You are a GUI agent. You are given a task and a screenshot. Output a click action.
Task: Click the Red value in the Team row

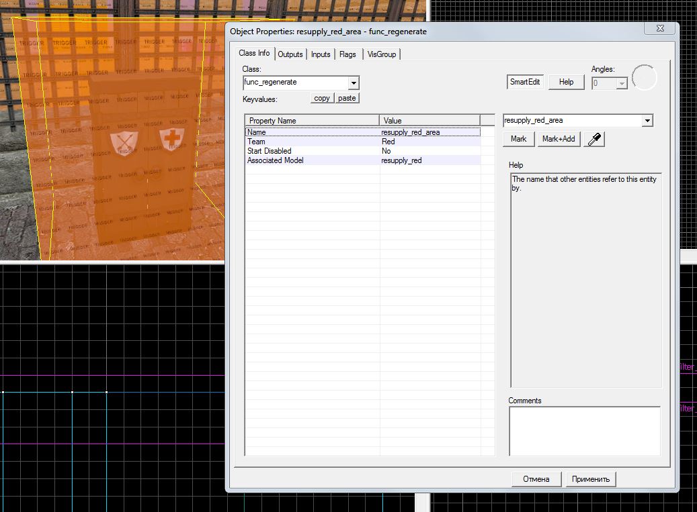pos(388,142)
